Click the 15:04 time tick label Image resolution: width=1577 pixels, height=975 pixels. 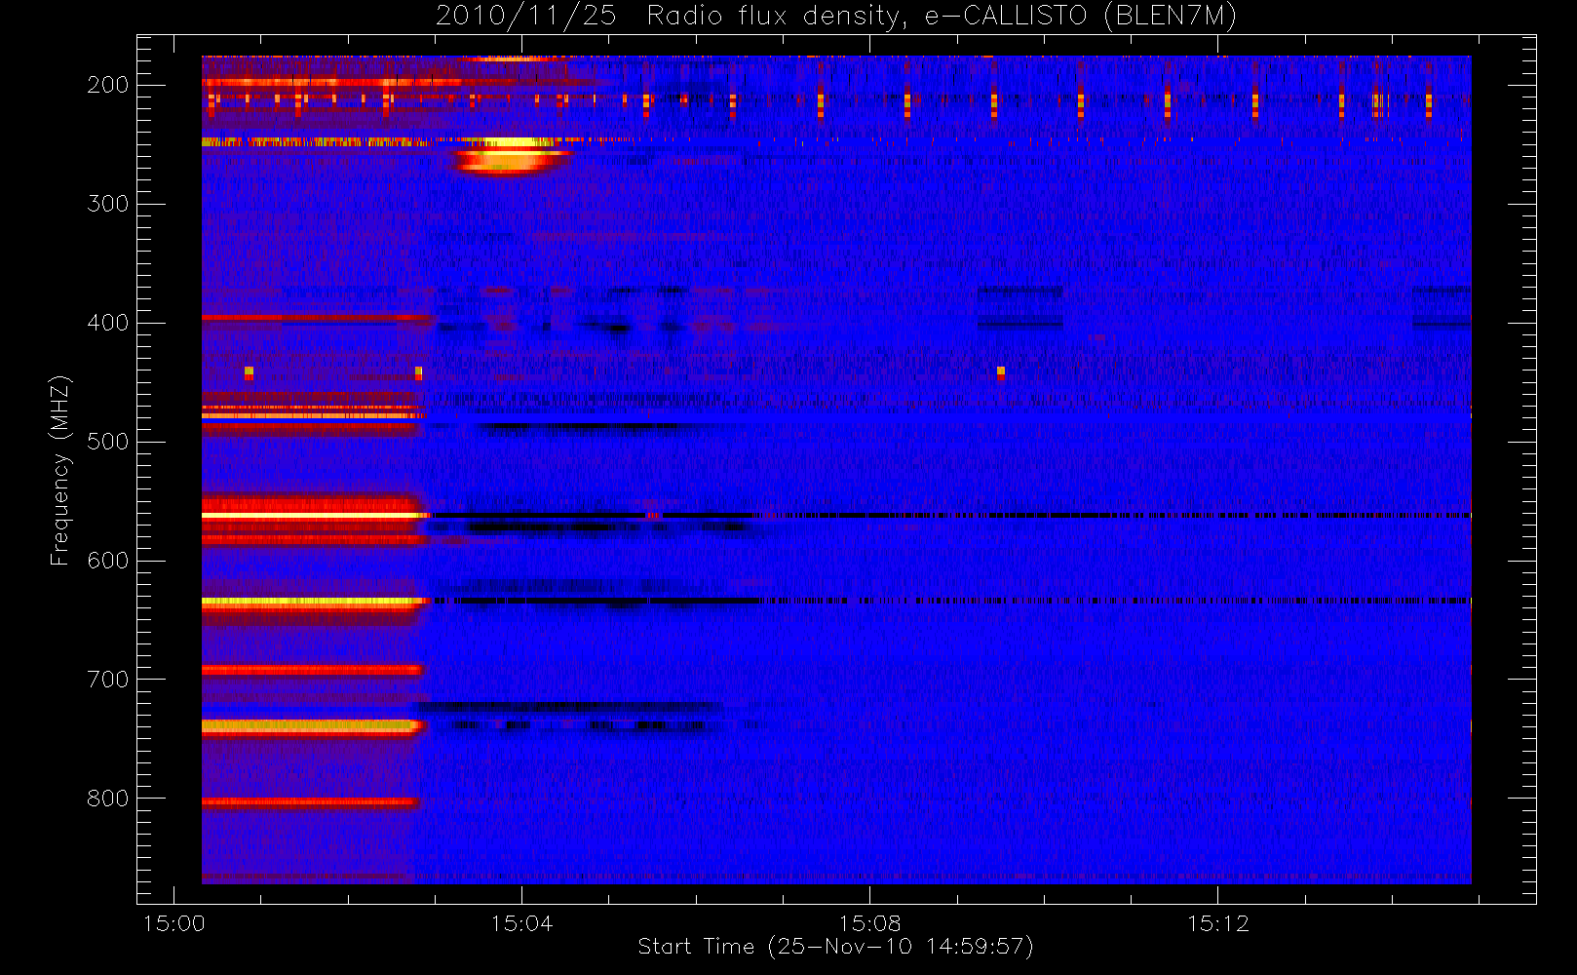tap(521, 923)
